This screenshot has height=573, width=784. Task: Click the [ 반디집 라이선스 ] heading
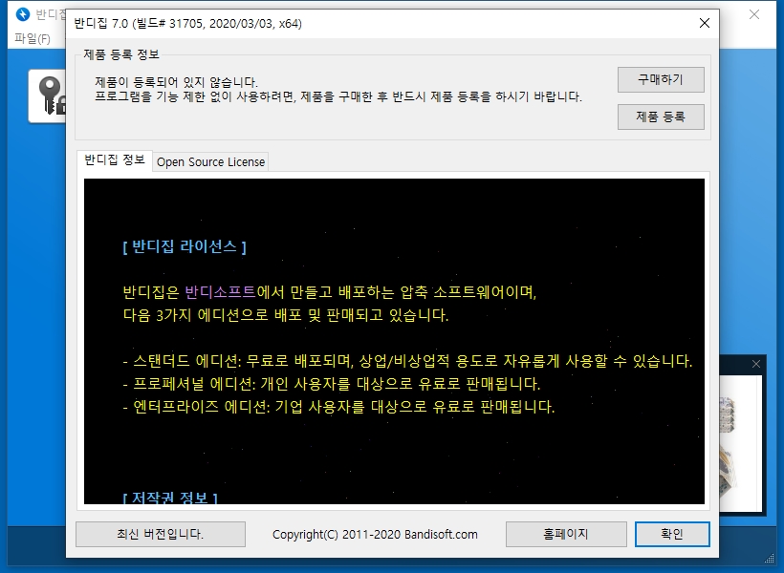pos(185,246)
